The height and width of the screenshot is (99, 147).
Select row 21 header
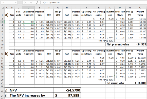(x=2, y=83)
